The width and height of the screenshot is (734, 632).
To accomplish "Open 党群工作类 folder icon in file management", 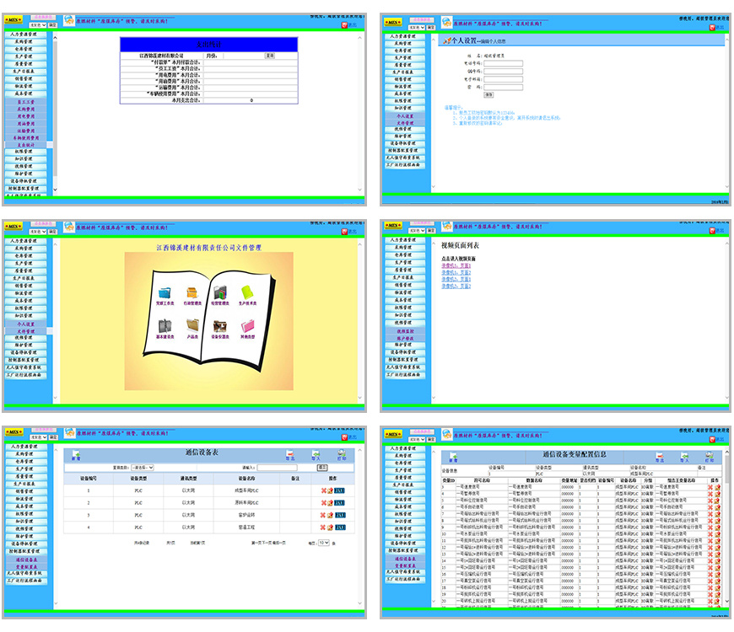I will pos(165,293).
